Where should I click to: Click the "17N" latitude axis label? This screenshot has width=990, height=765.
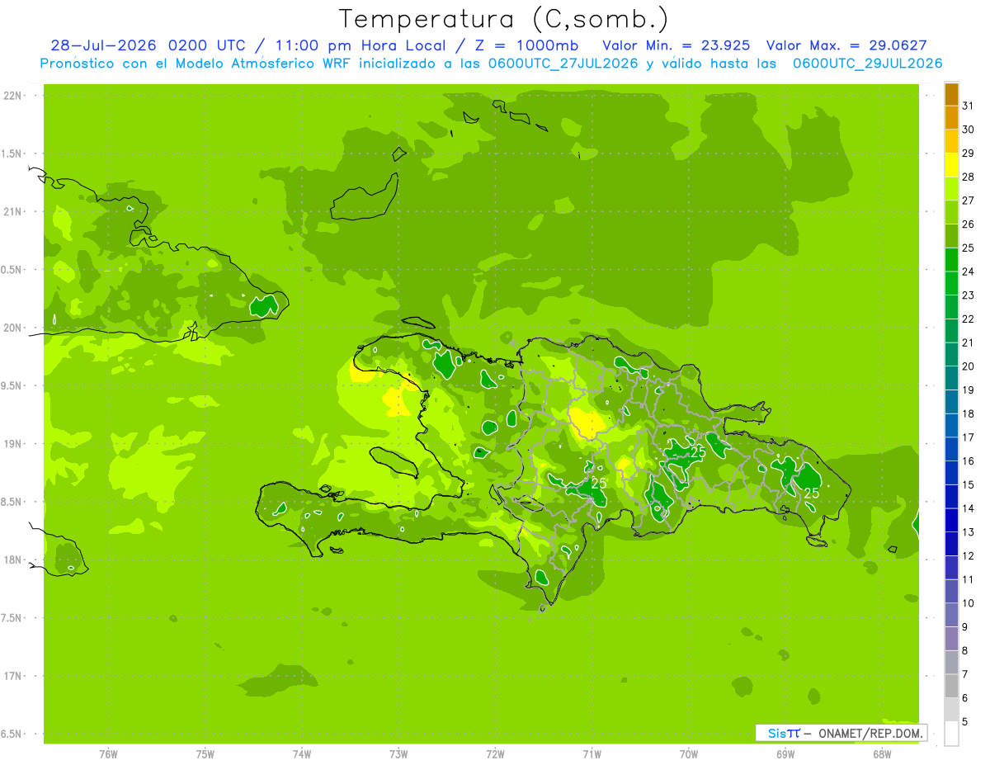coord(12,676)
